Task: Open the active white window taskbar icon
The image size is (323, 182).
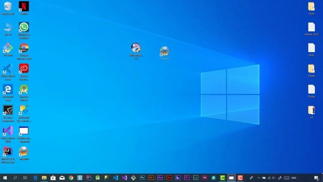Action: point(231,177)
